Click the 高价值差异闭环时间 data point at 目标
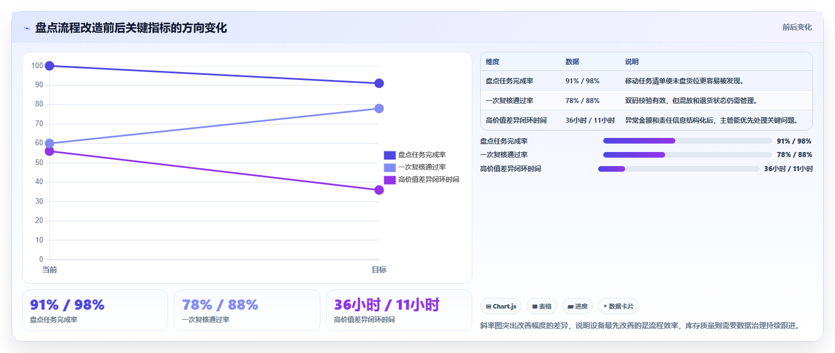Image resolution: width=835 pixels, height=353 pixels. click(379, 190)
